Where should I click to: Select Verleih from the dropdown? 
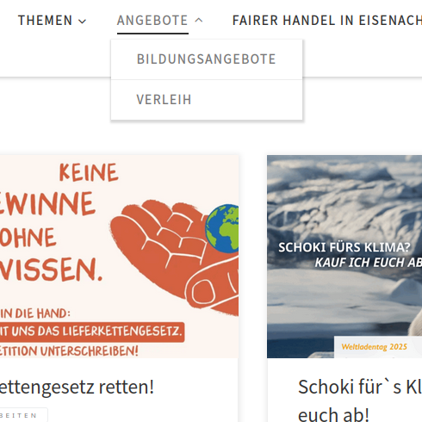(x=207, y=100)
